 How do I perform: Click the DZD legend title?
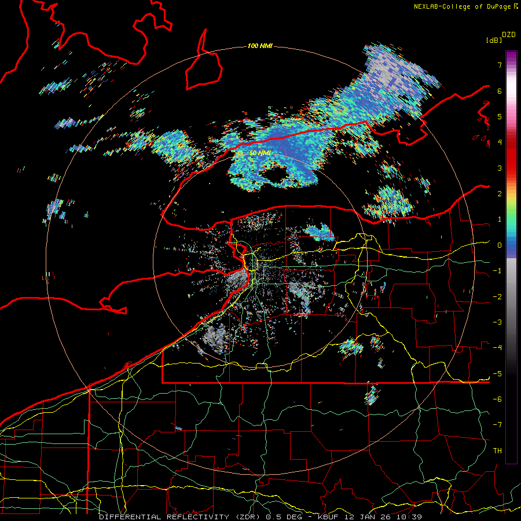pos(509,35)
